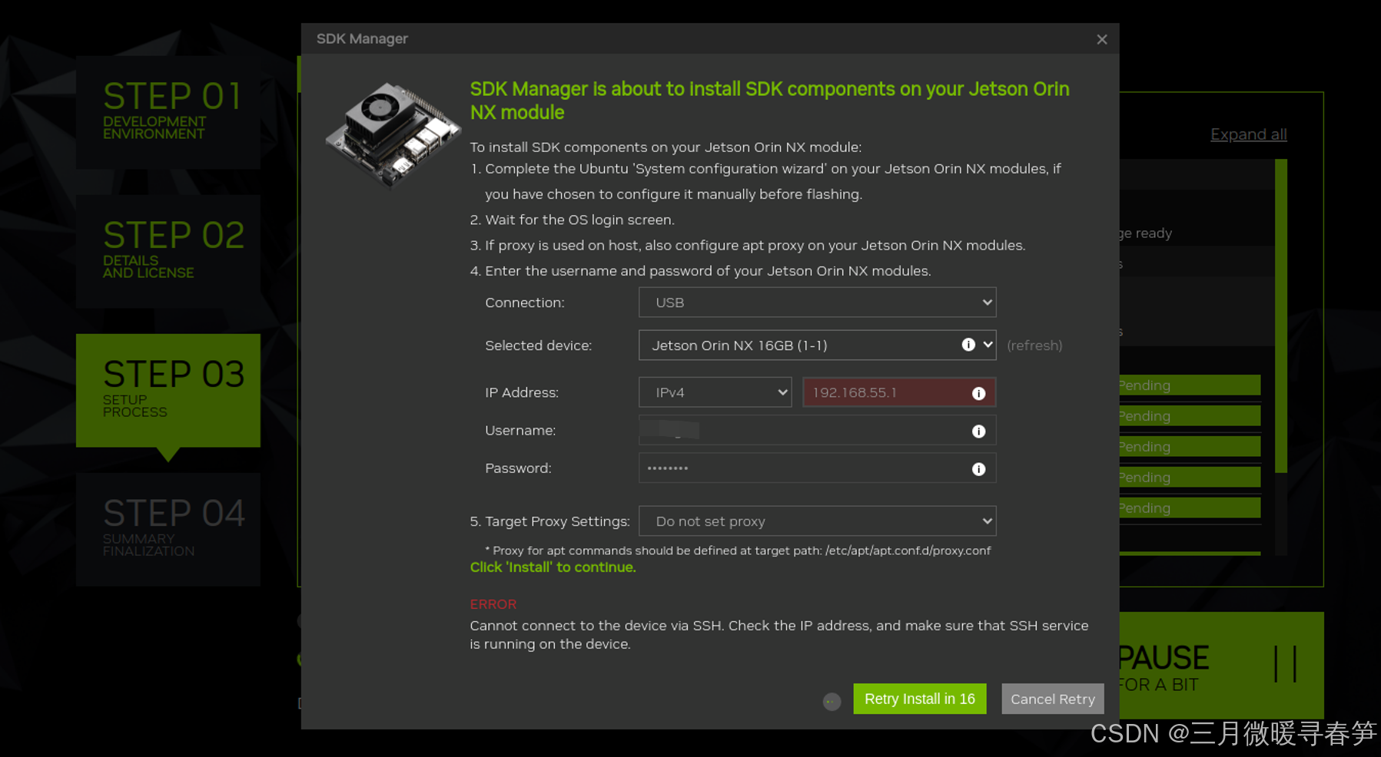
Task: Click the 'Click Install to continue' text
Action: [553, 567]
